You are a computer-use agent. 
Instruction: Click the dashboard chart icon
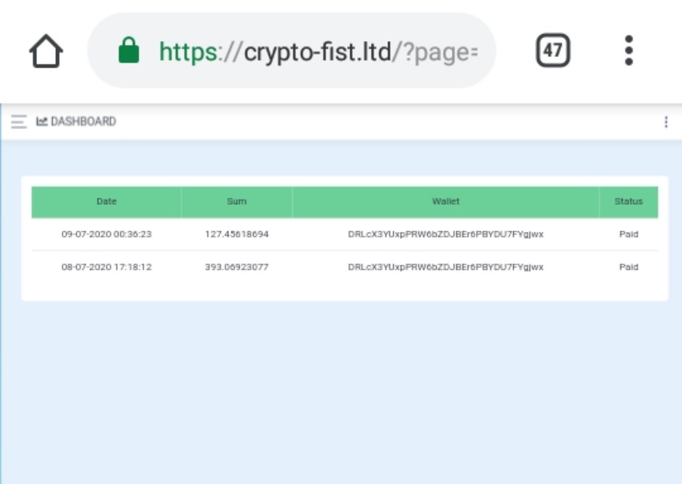(42, 122)
